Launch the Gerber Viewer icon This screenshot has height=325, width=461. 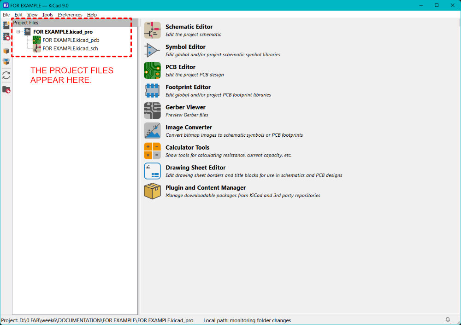tap(152, 110)
